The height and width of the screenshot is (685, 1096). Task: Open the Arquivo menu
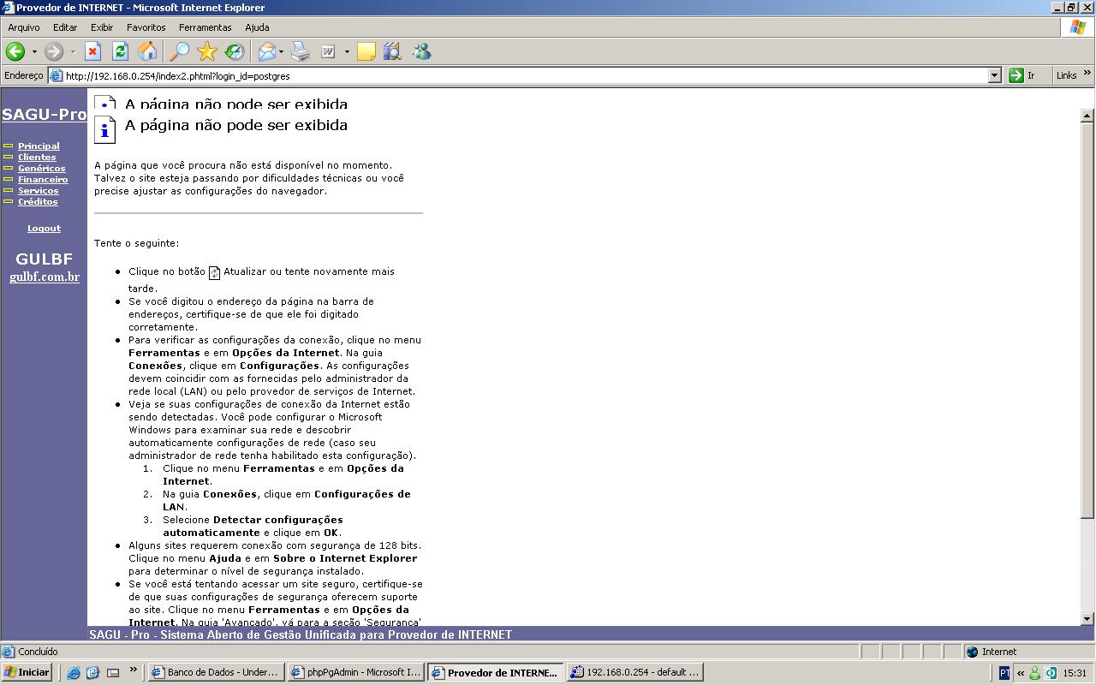(x=24, y=27)
